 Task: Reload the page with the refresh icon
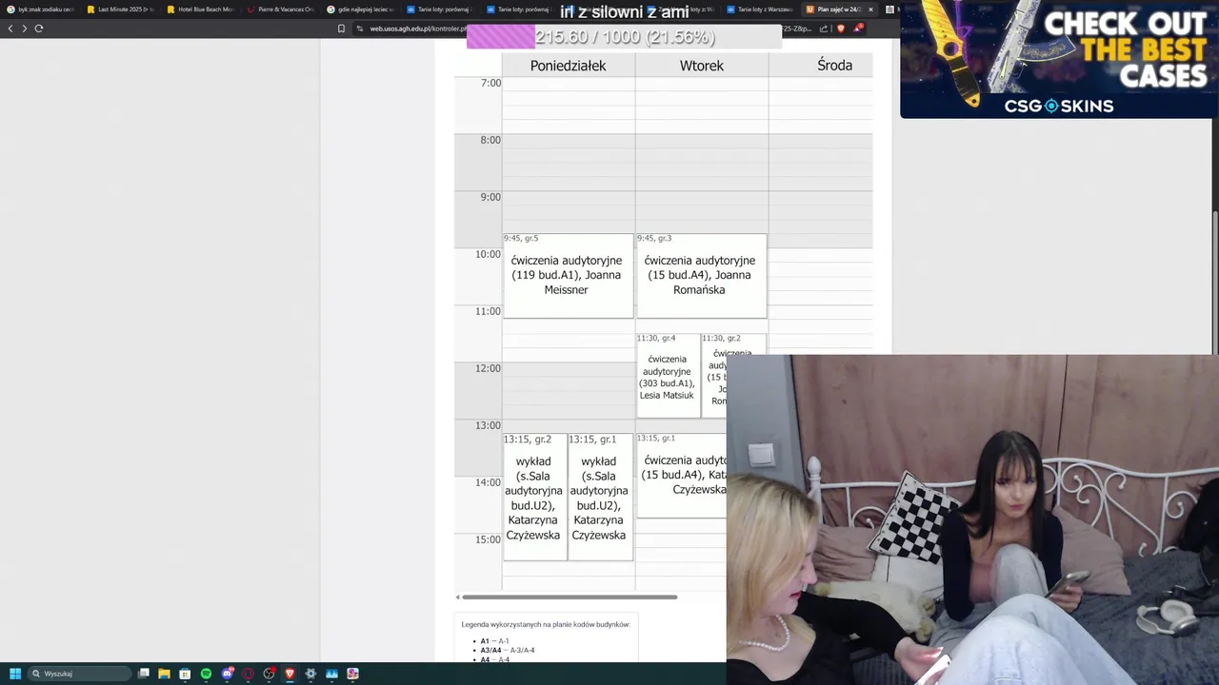pyautogui.click(x=39, y=29)
